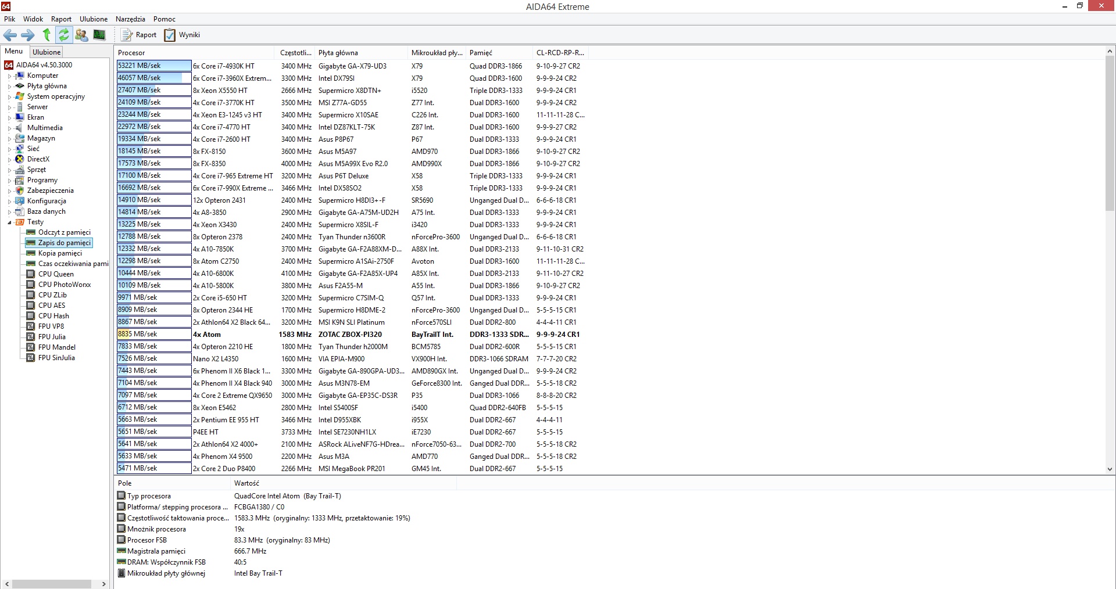This screenshot has height=589, width=1116.
Task: Expand the Sieć tree node
Action: point(9,149)
